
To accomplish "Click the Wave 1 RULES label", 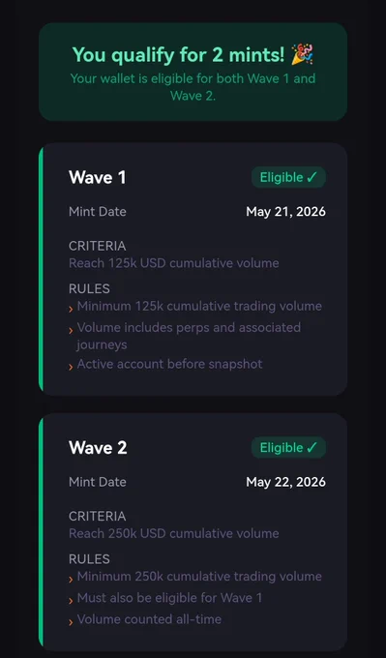I will (89, 288).
